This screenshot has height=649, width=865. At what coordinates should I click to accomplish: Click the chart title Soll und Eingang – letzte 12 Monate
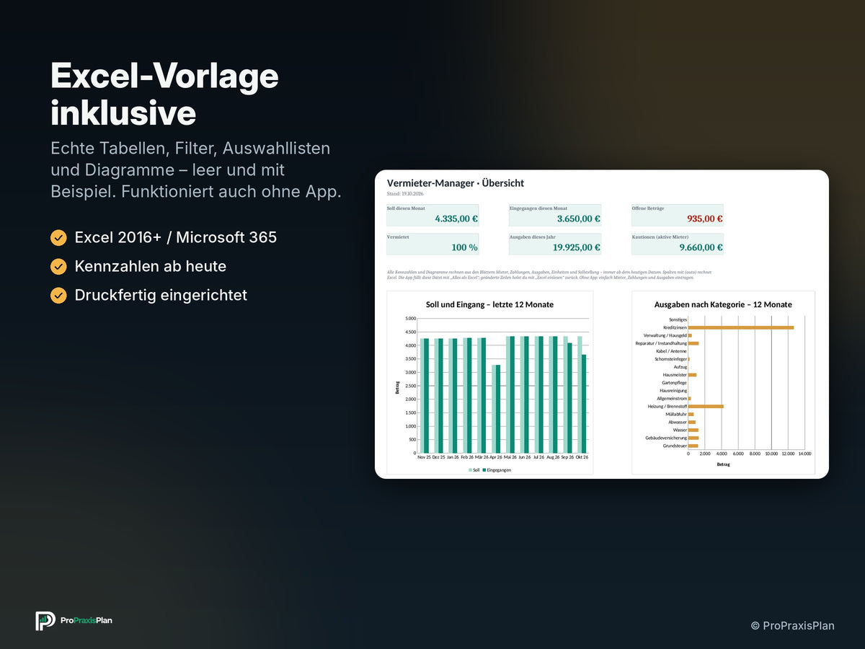click(490, 304)
